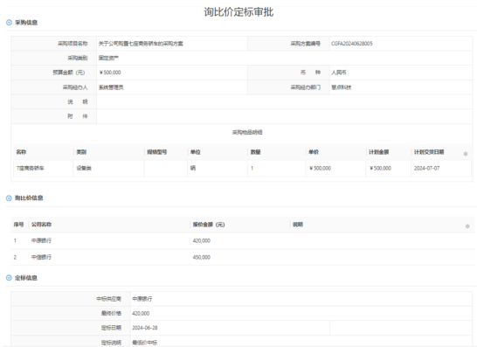The height and width of the screenshot is (347, 477).
Task: Select the project name 关于公司购置七座商务轿车的采购方案
Action: tap(141, 44)
